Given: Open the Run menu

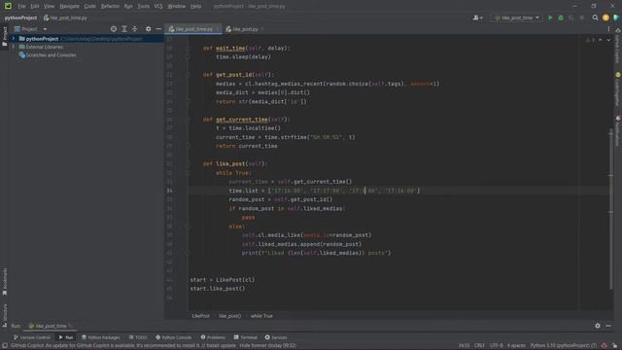Looking at the screenshot, I should click(128, 7).
